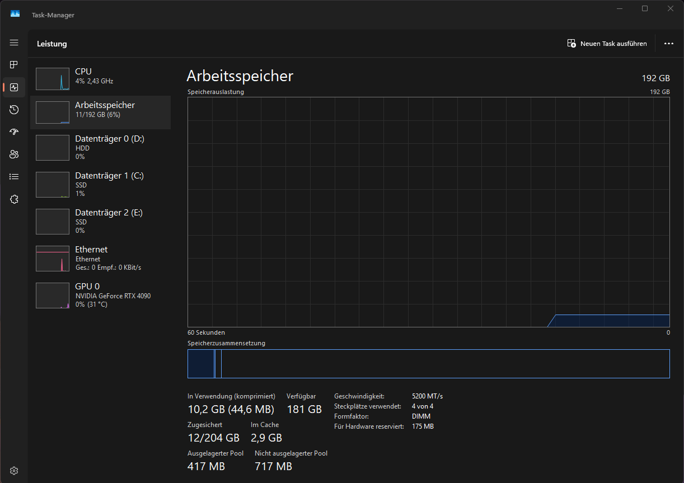Click the 'In Verwendung (komprimiert)' label

click(x=231, y=396)
